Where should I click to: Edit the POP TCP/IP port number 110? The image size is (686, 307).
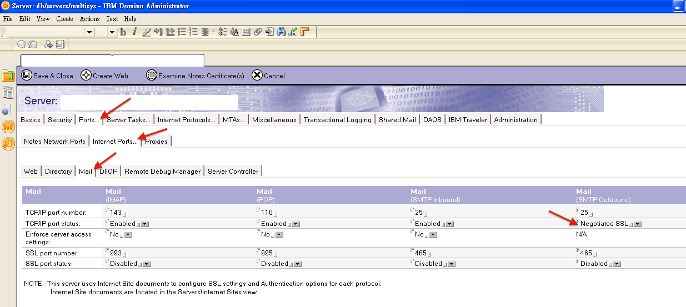267,213
